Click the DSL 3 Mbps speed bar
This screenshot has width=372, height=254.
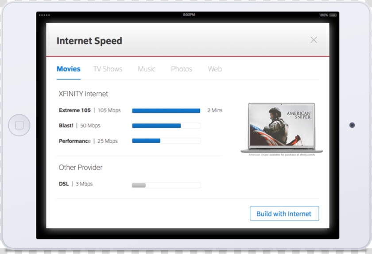[x=166, y=185]
